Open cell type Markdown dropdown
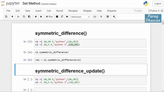The width and height of the screenshot is (164, 92). [80, 17]
